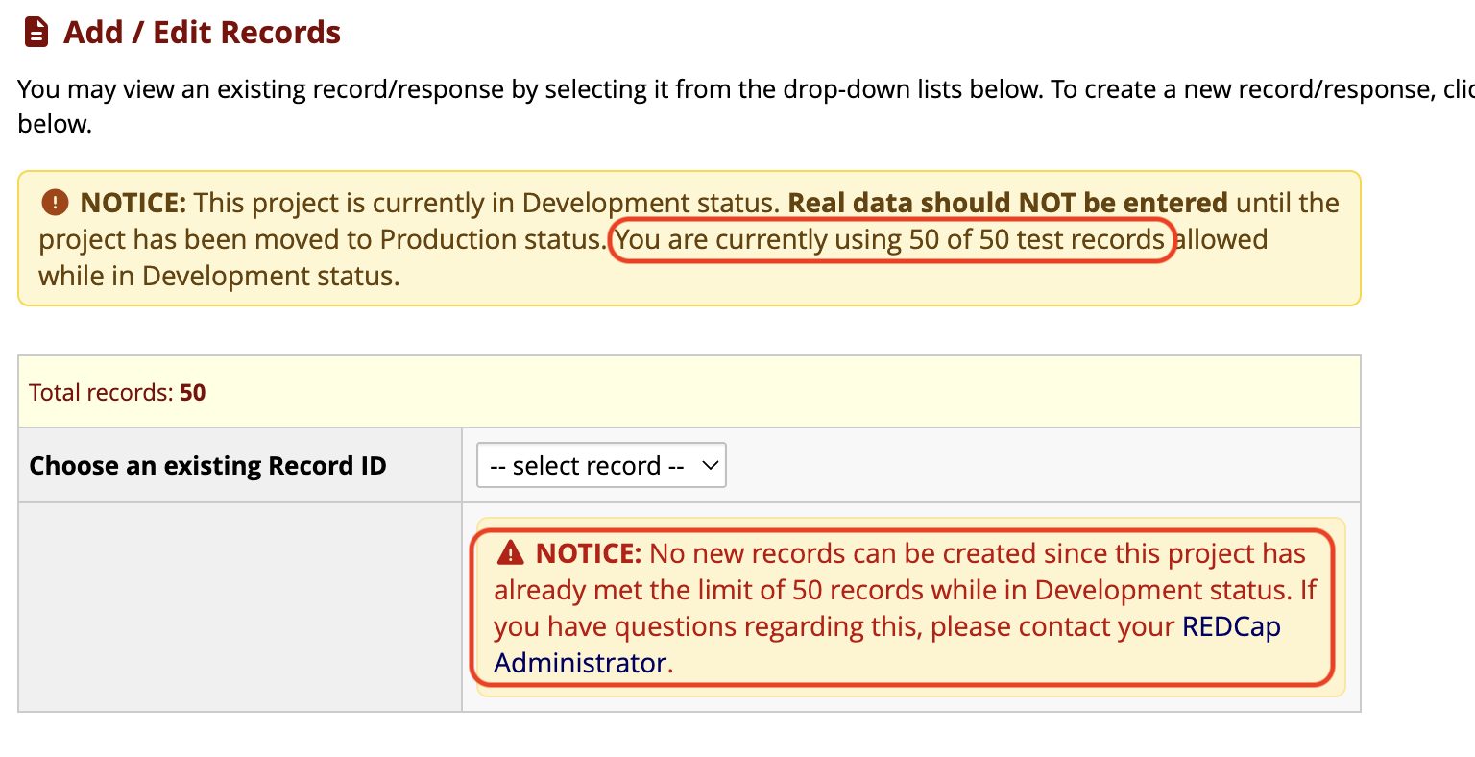Click the red "NOTICE:" label in record limit warning

point(588,553)
